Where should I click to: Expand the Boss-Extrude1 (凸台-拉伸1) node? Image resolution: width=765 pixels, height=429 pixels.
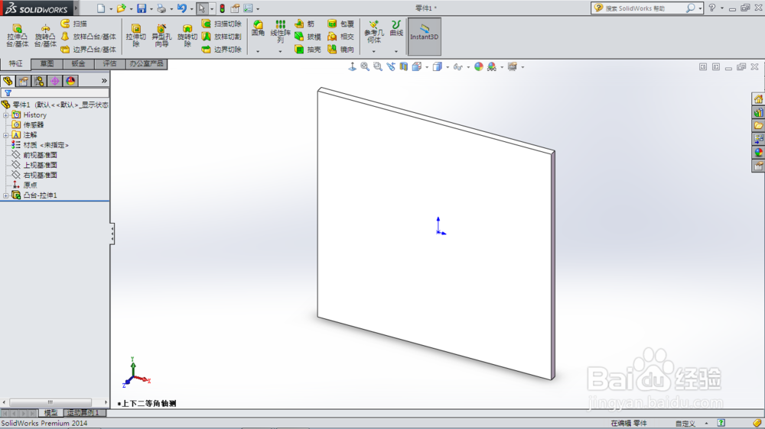coord(6,195)
